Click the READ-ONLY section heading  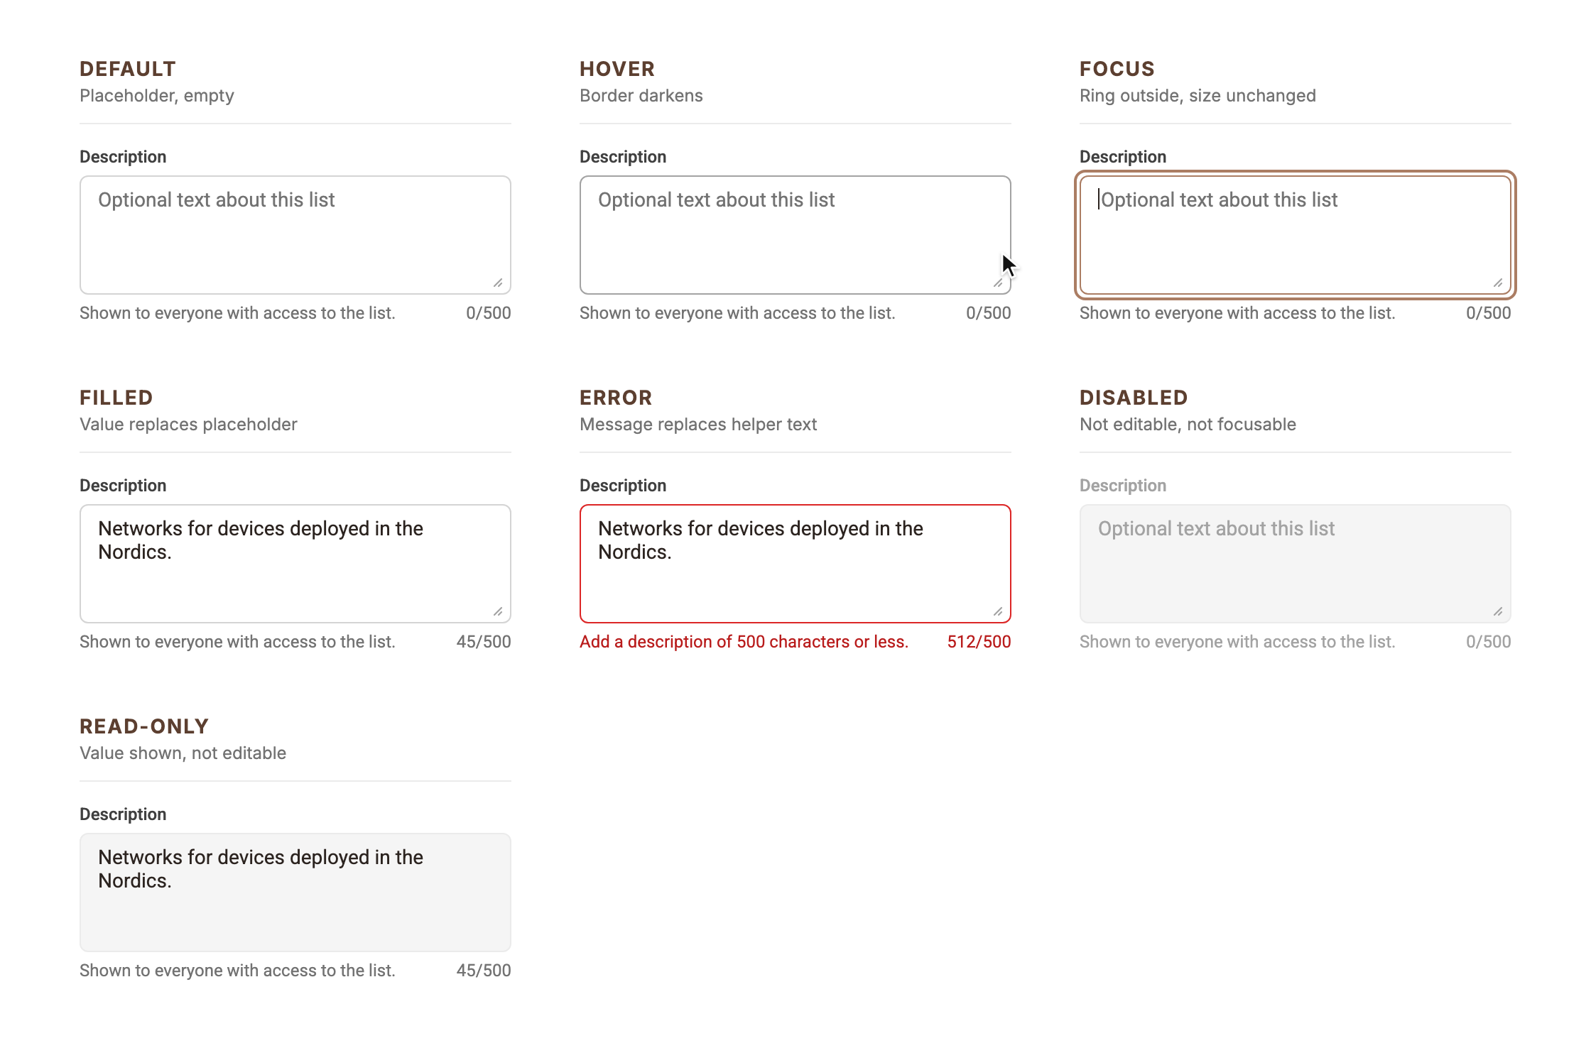pyautogui.click(x=144, y=726)
